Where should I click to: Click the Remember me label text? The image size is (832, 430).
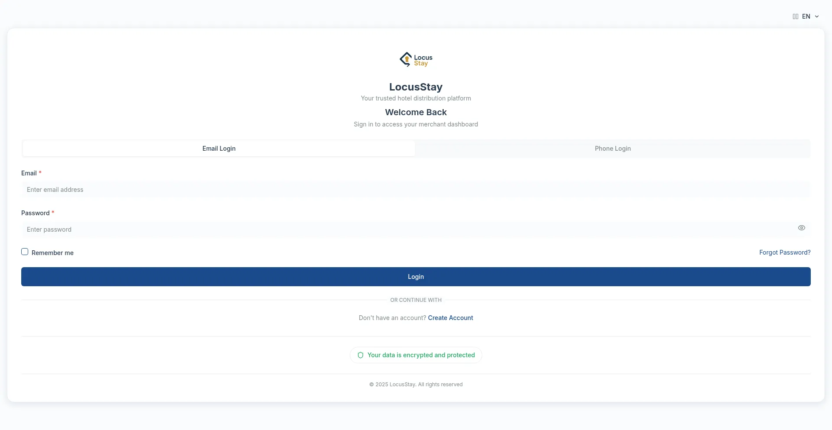tap(52, 253)
